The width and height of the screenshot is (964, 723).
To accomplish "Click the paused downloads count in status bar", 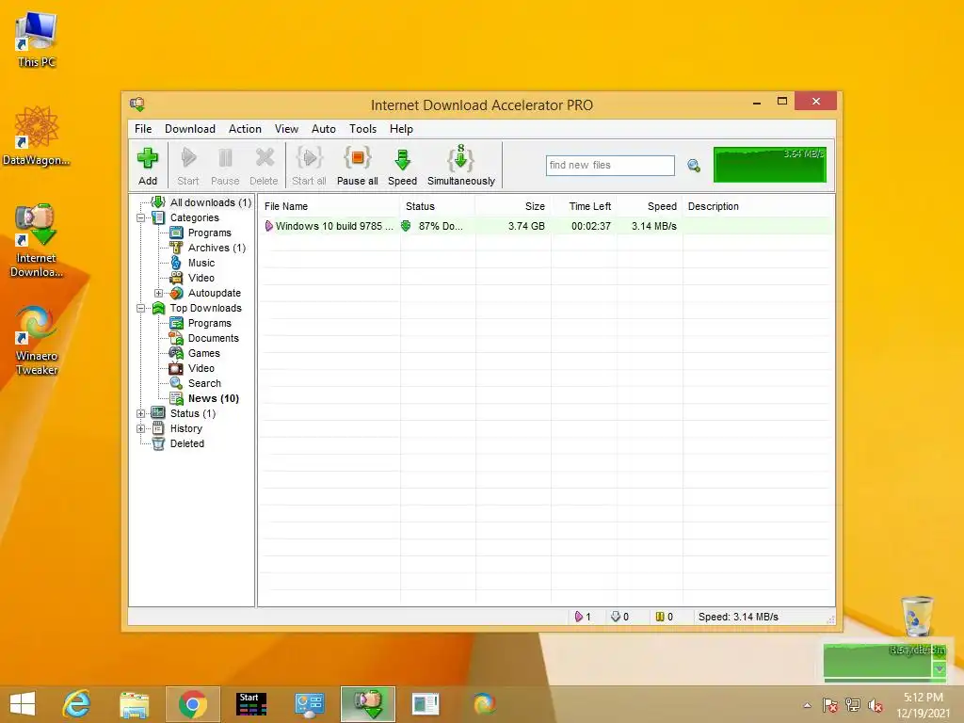I will [664, 617].
